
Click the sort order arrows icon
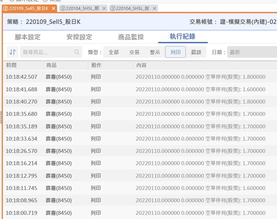(x=12, y=52)
